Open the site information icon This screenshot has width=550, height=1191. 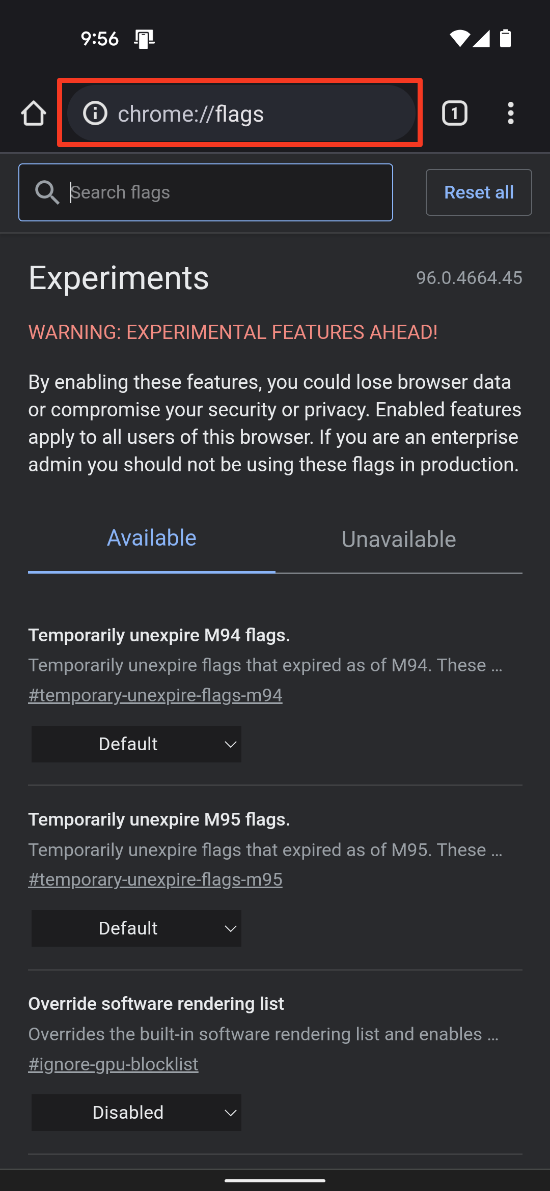pos(95,113)
